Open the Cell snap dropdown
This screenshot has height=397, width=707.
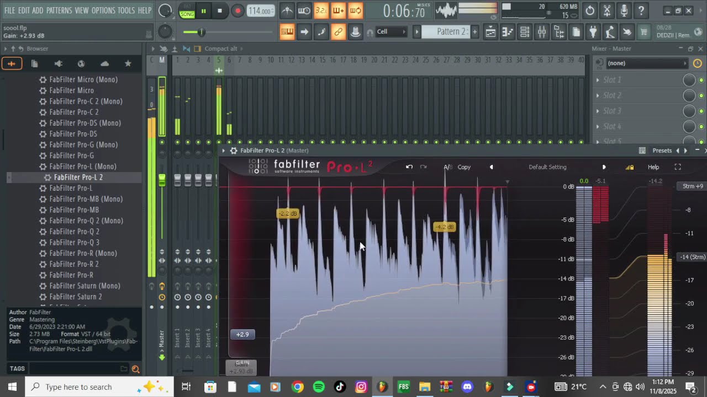pyautogui.click(x=391, y=32)
